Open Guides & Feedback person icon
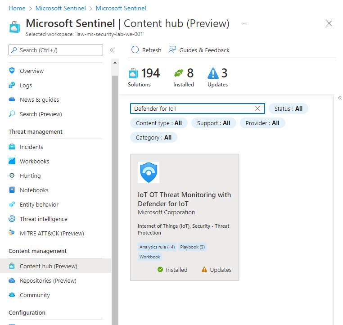This screenshot has width=343, height=325. point(172,50)
